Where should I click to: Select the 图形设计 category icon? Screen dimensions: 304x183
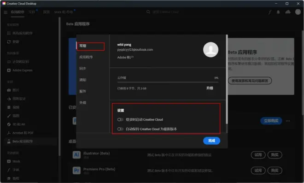pos(9,99)
